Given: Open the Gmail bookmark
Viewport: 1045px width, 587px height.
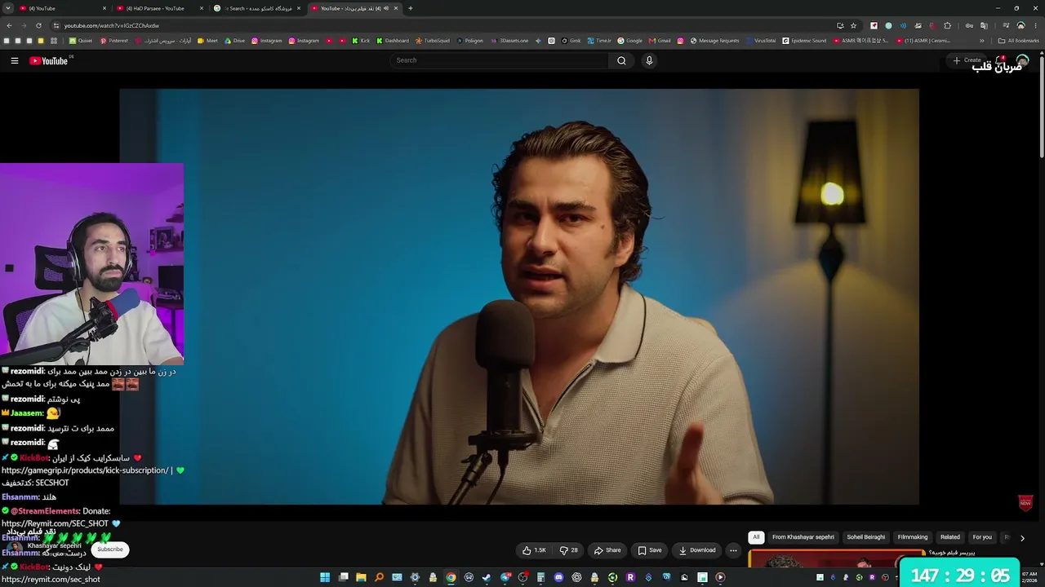Looking at the screenshot, I should tap(660, 41).
